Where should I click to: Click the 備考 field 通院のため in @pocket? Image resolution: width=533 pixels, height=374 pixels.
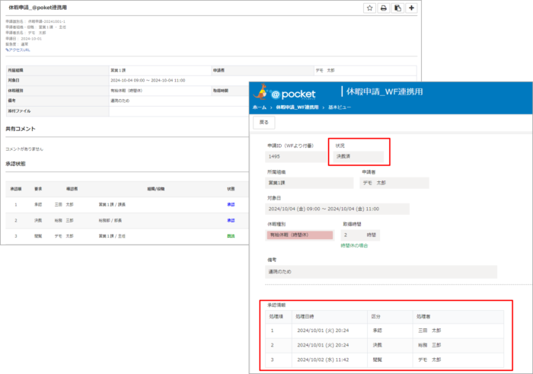[x=381, y=272]
